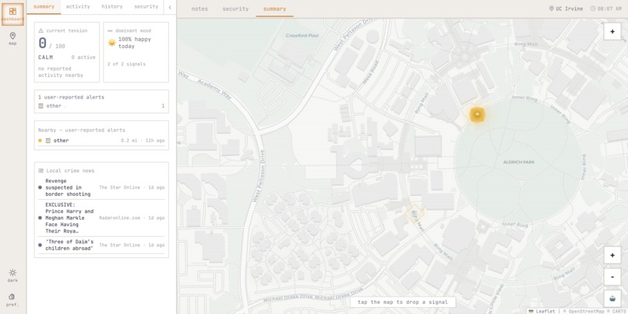The height and width of the screenshot is (314, 628).
Task: Select 'other' in user-reported alerts summary
Action: (x=101, y=106)
